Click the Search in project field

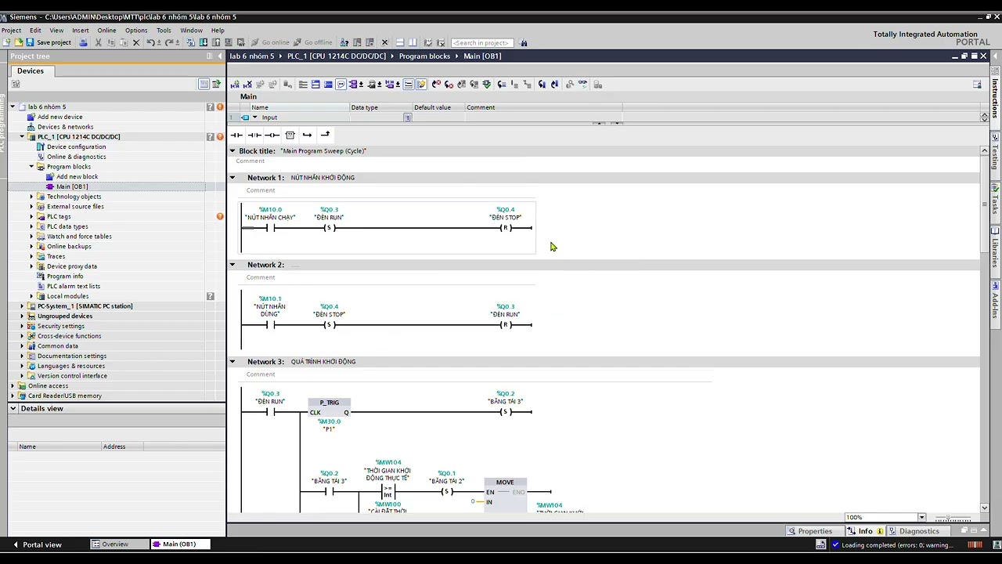point(482,42)
